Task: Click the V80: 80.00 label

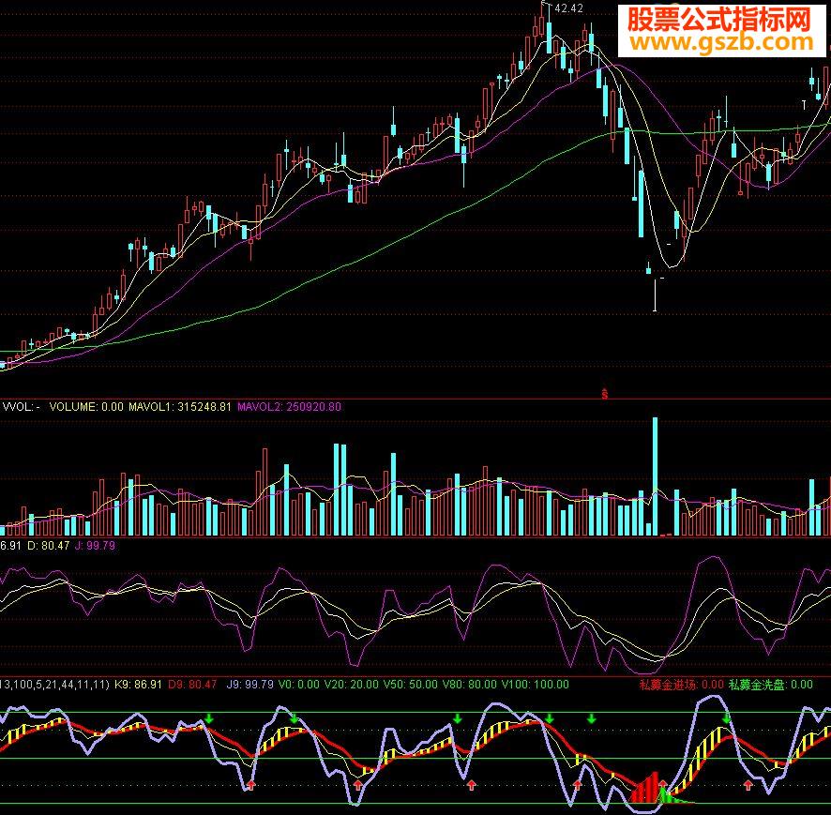Action: (x=470, y=684)
